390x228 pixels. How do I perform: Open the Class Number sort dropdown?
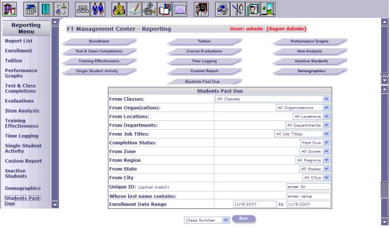tap(207, 220)
